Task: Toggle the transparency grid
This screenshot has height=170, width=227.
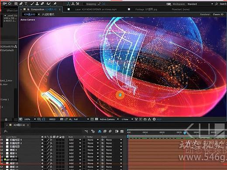Action: (96, 119)
